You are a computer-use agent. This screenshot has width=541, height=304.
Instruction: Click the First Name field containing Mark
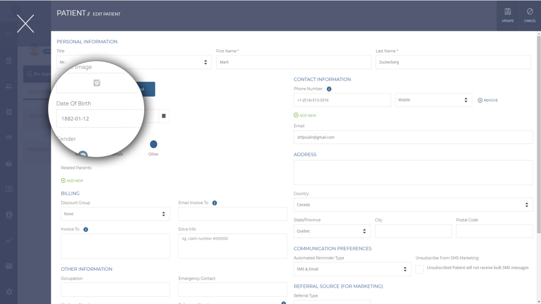[294, 62]
